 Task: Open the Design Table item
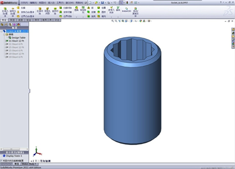pos(17,38)
